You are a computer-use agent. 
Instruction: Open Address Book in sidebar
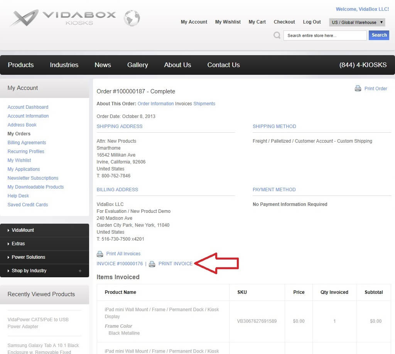(22, 125)
